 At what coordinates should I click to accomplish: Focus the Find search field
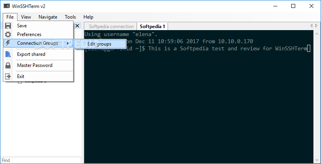[x=41, y=160]
